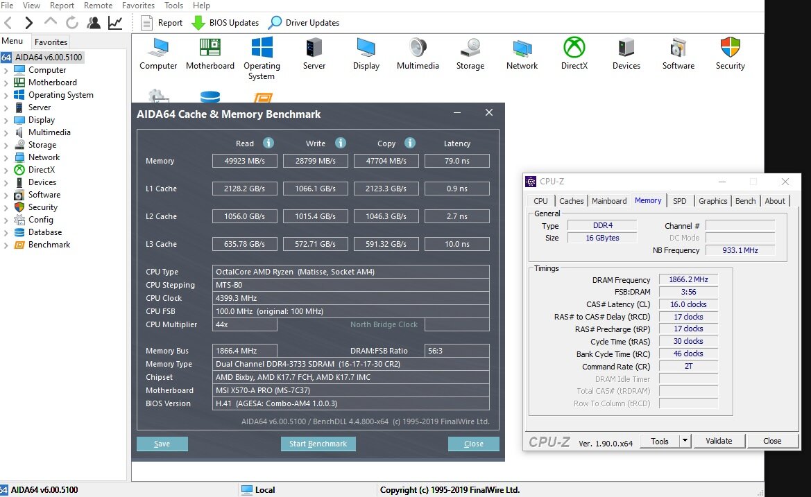Image resolution: width=811 pixels, height=497 pixels.
Task: Click the CPU-Z Tools button
Action: [660, 441]
